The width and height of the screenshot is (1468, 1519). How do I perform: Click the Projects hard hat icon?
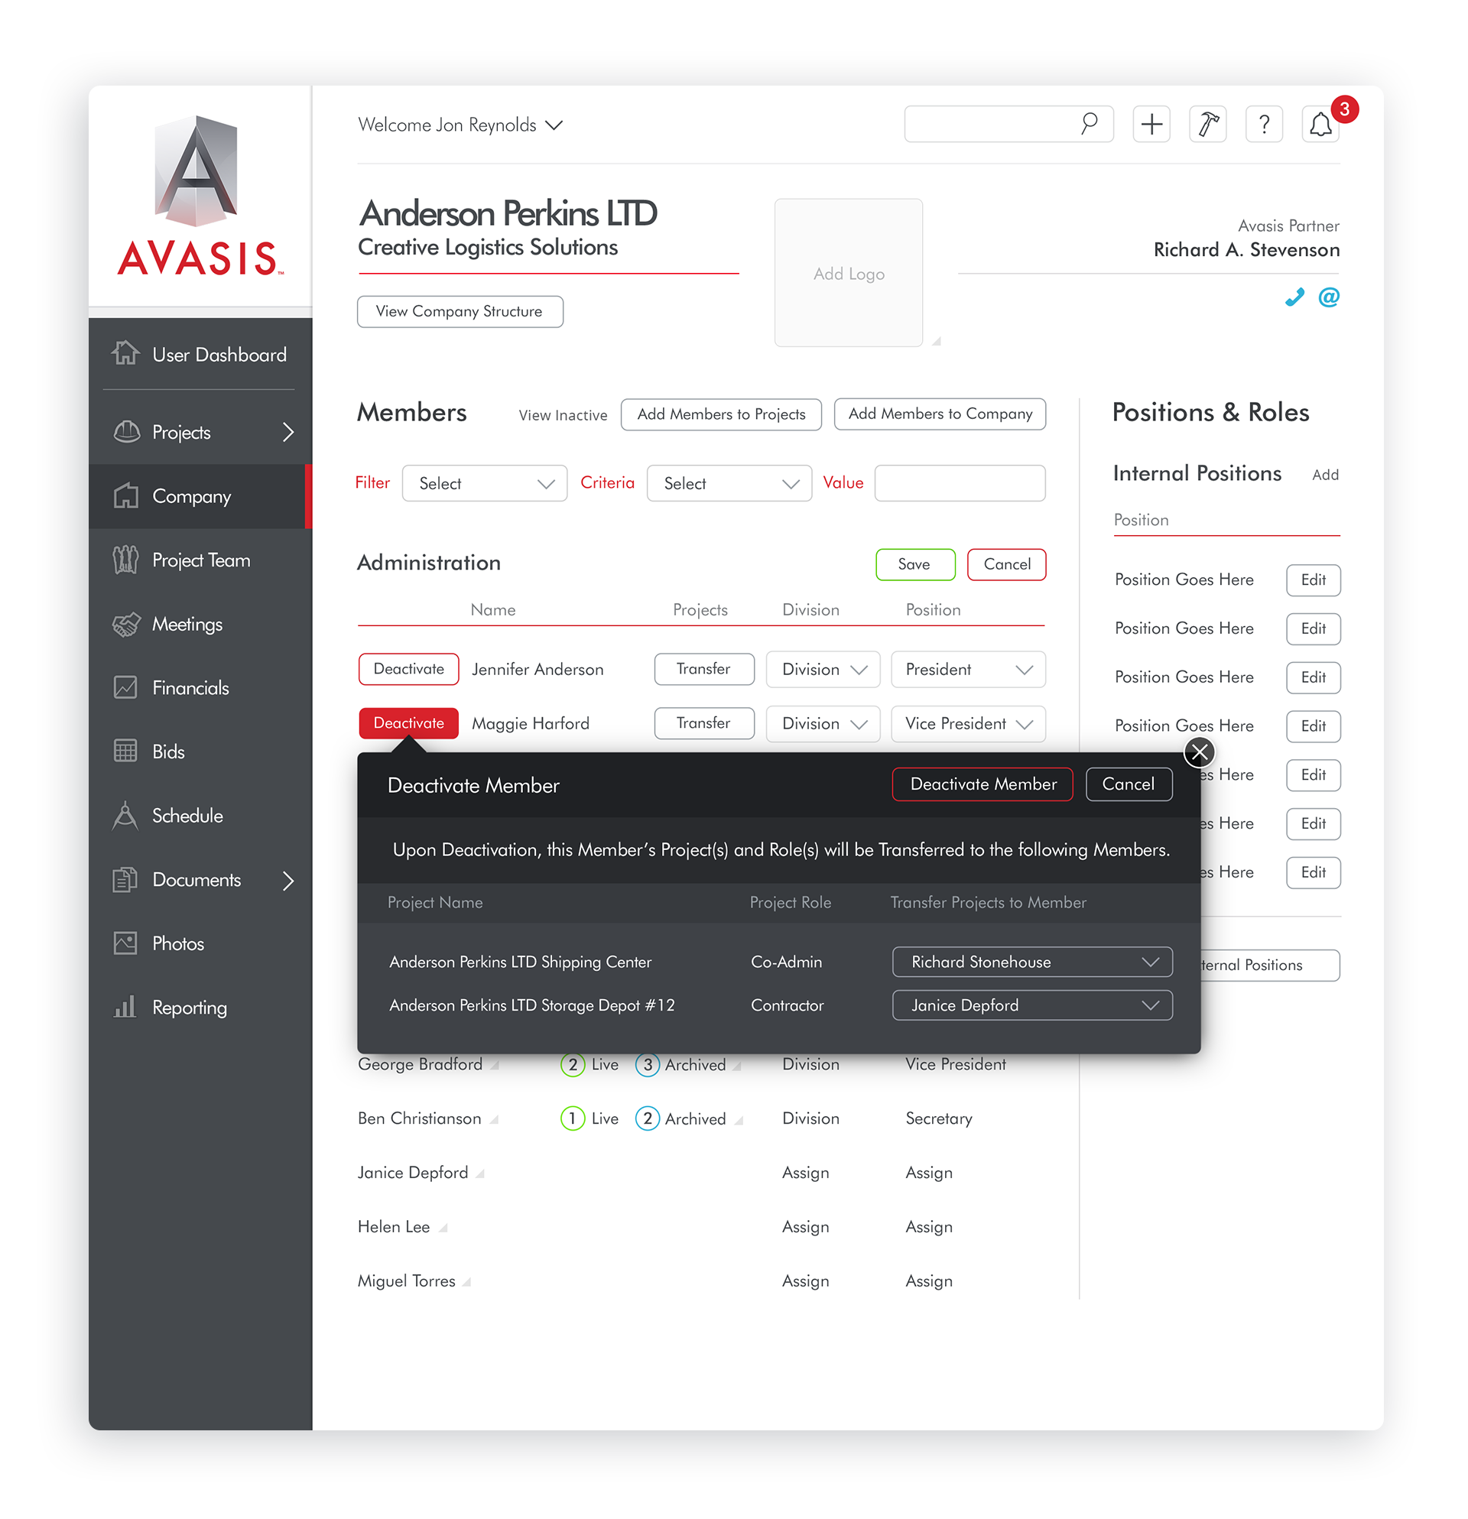coord(126,432)
